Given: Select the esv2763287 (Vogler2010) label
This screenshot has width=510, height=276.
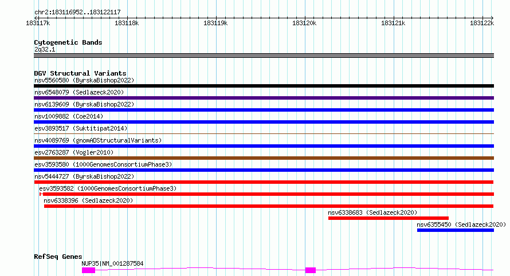Looking at the screenshot, I should (x=74, y=152).
